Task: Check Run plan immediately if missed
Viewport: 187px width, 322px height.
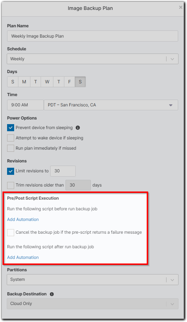Action: point(11,148)
